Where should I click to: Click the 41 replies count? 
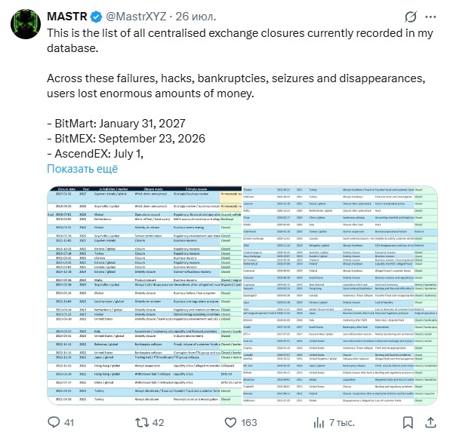point(69,422)
